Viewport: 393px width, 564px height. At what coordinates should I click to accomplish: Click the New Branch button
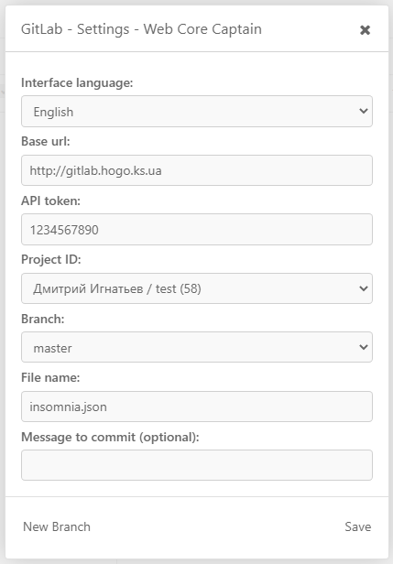click(57, 526)
